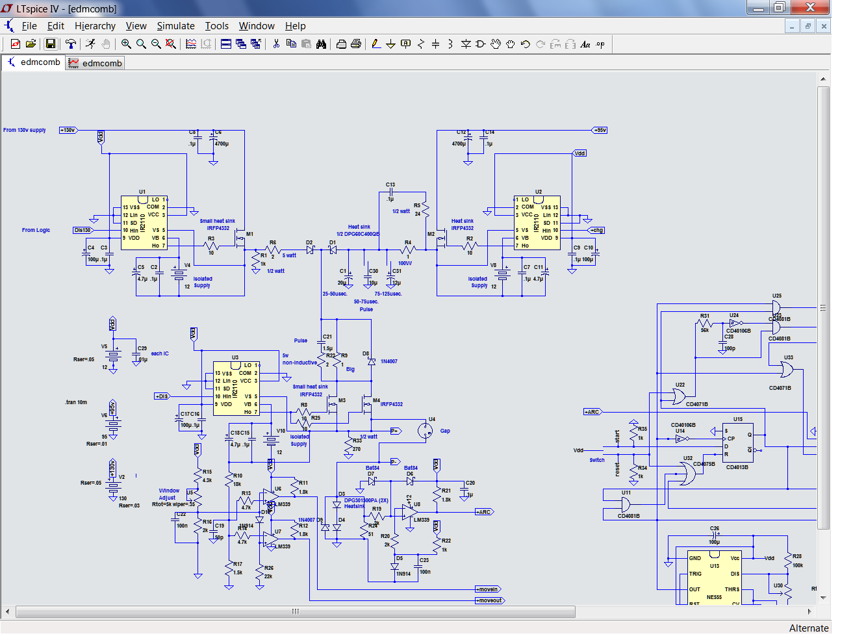This screenshot has width=853, height=640.
Task: Click the 'Alternate' status bar text
Action: (809, 628)
